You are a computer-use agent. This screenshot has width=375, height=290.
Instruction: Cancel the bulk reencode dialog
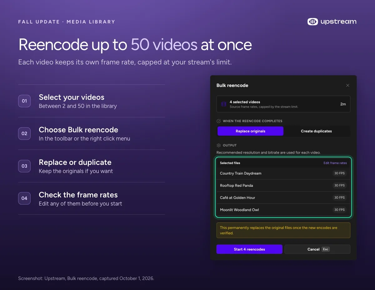click(x=317, y=249)
